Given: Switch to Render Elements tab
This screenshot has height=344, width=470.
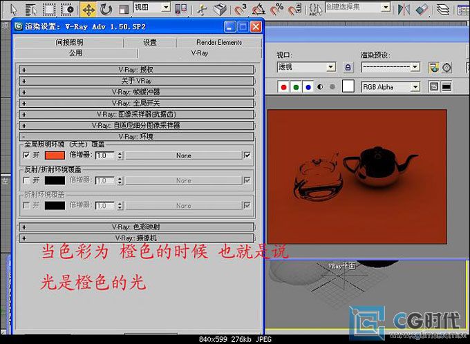Looking at the screenshot, I should pos(219,43).
